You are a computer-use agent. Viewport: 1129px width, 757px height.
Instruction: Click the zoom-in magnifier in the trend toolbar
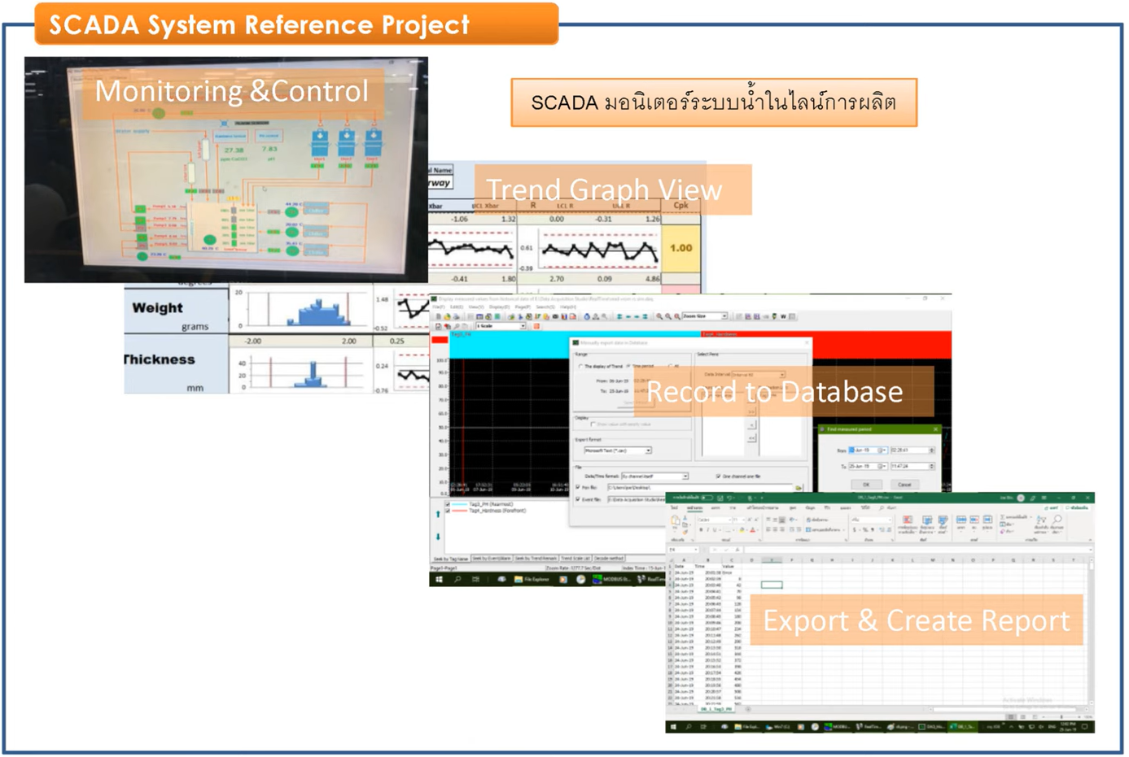pos(659,316)
